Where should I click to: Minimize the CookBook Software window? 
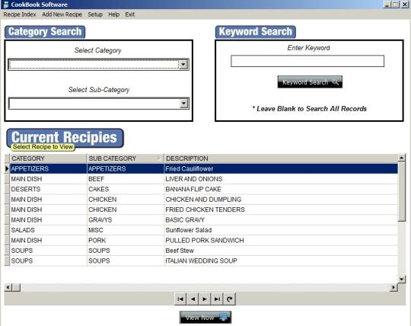pyautogui.click(x=387, y=5)
